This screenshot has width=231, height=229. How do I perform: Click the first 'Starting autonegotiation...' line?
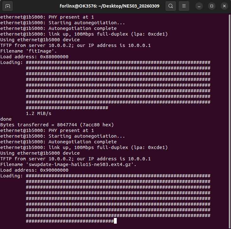(62, 23)
